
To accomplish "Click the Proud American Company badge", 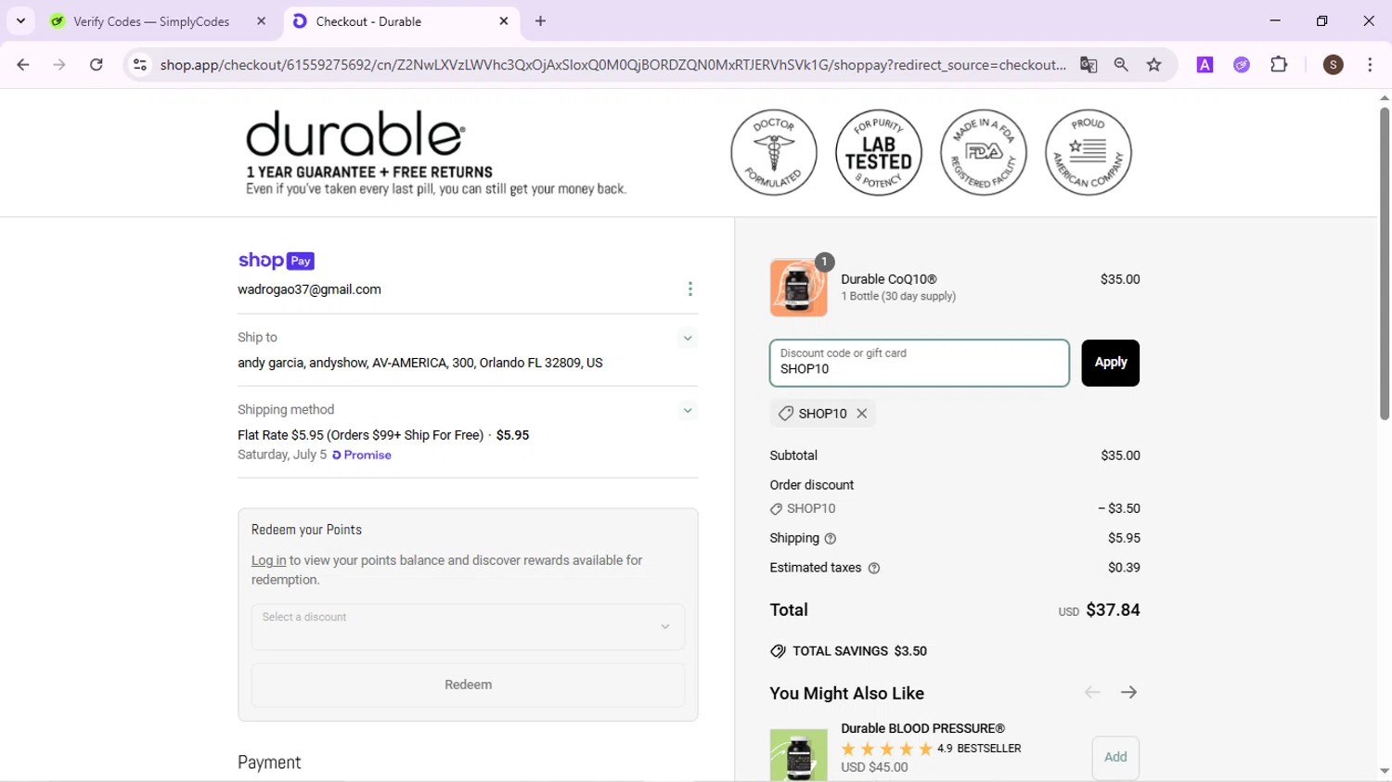I will [x=1089, y=152].
